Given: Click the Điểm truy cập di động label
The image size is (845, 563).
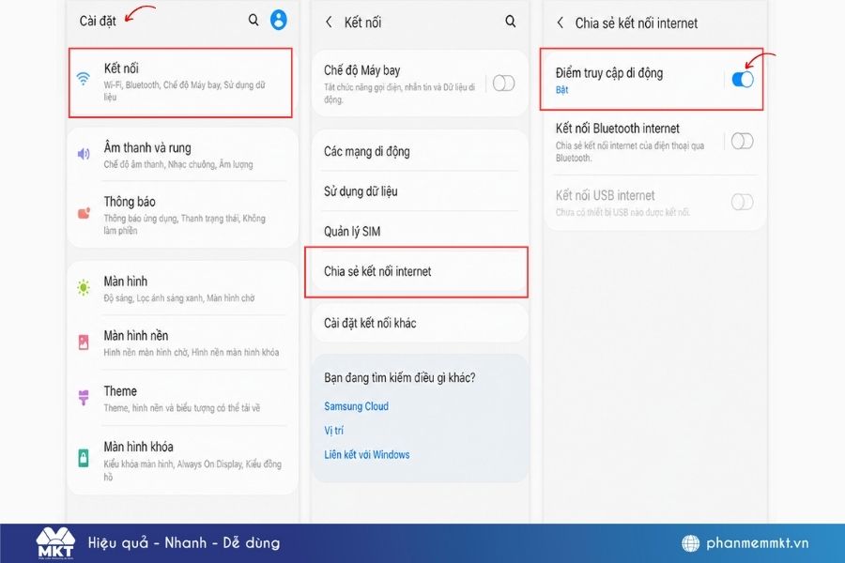Looking at the screenshot, I should (x=609, y=73).
